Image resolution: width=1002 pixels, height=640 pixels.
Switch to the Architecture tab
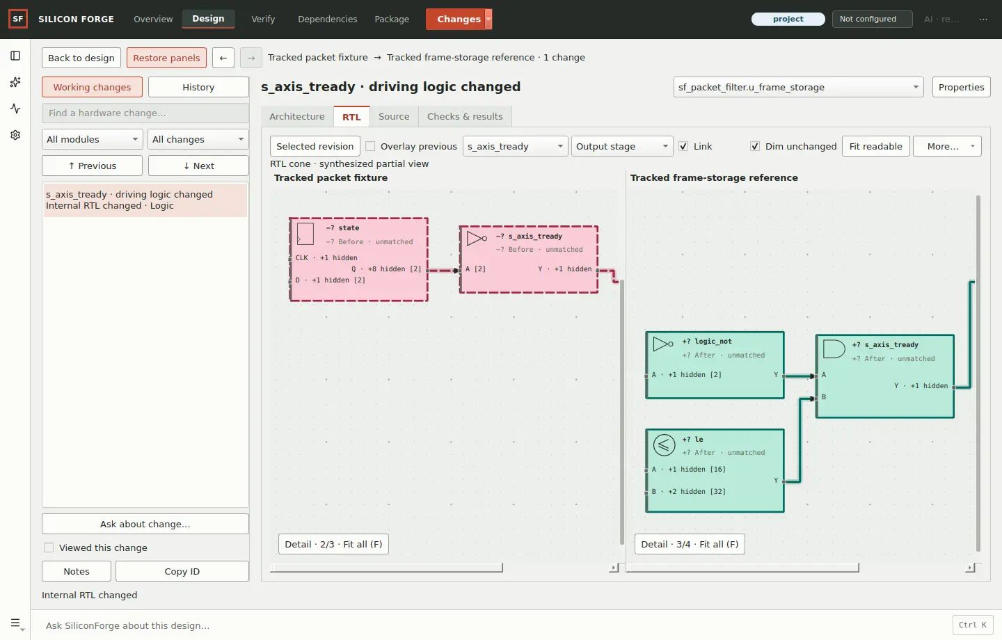(297, 116)
